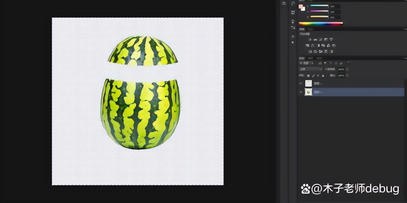Image resolution: width=407 pixels, height=203 pixels.
Task: Switch to the Adjustments tab
Action: 302,29
